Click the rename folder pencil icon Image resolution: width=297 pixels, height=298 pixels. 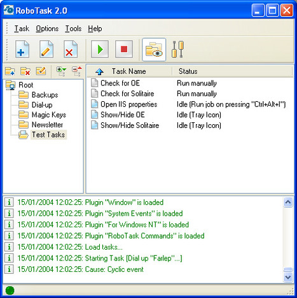point(41,71)
